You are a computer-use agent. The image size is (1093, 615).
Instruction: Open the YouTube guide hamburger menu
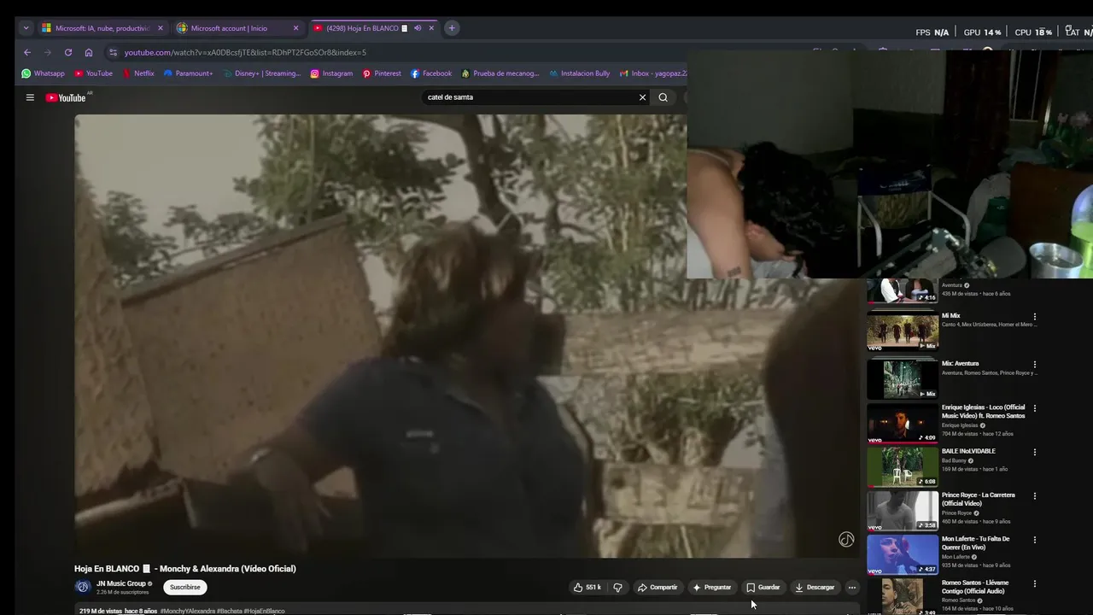click(x=30, y=97)
